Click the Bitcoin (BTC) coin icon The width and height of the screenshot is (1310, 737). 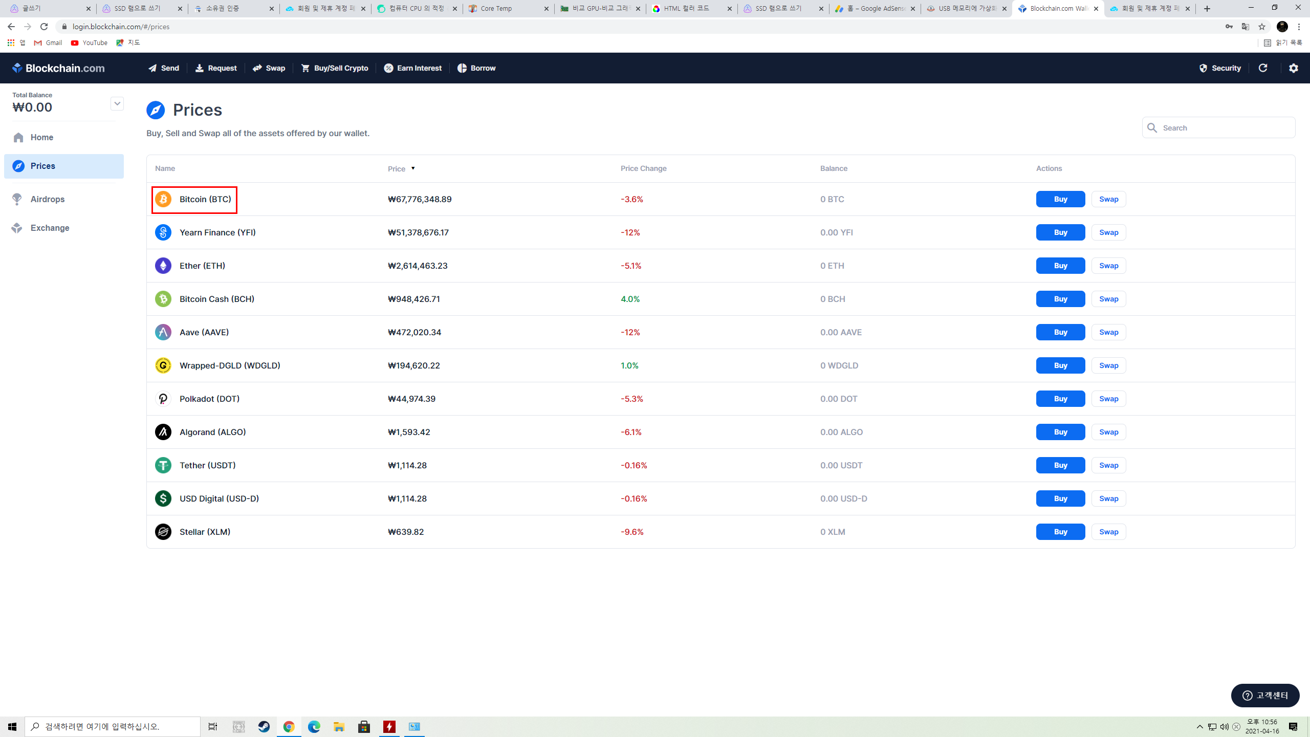pos(163,199)
